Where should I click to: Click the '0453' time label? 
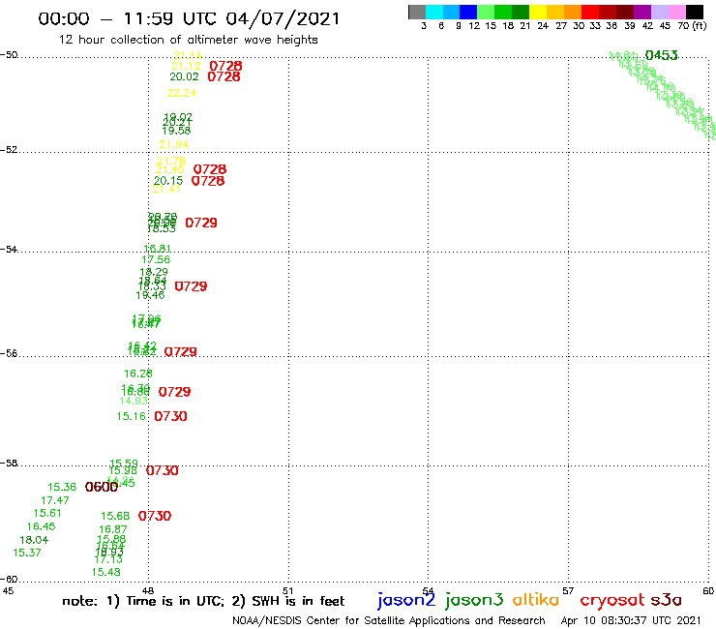[x=661, y=55]
